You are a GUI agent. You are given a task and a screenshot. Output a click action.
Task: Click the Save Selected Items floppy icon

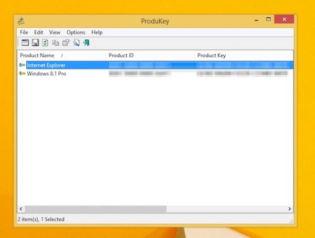35,43
